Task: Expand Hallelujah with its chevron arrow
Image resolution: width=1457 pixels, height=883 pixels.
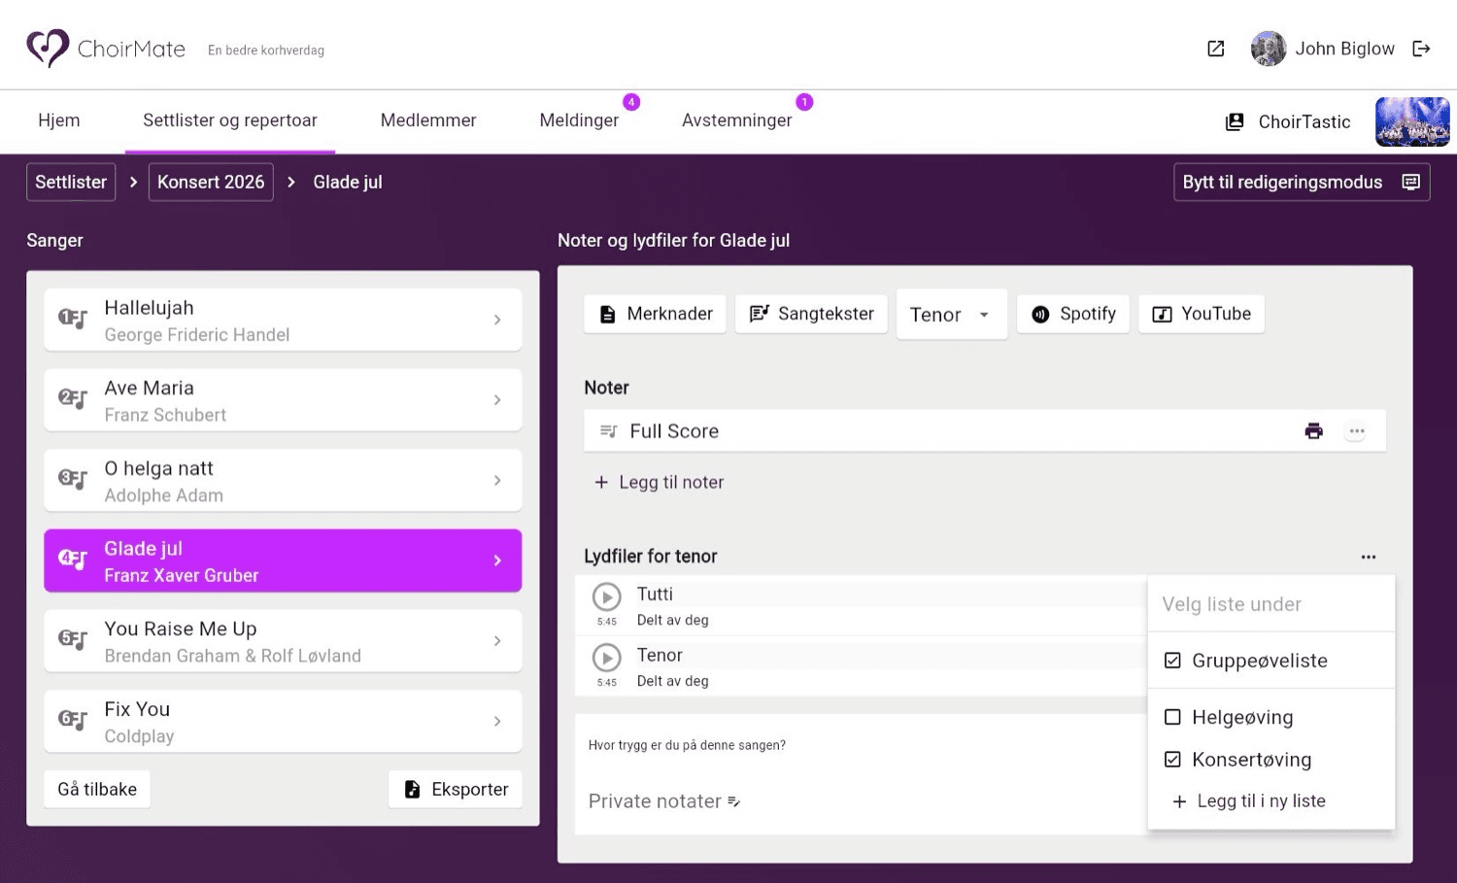Action: tap(497, 320)
